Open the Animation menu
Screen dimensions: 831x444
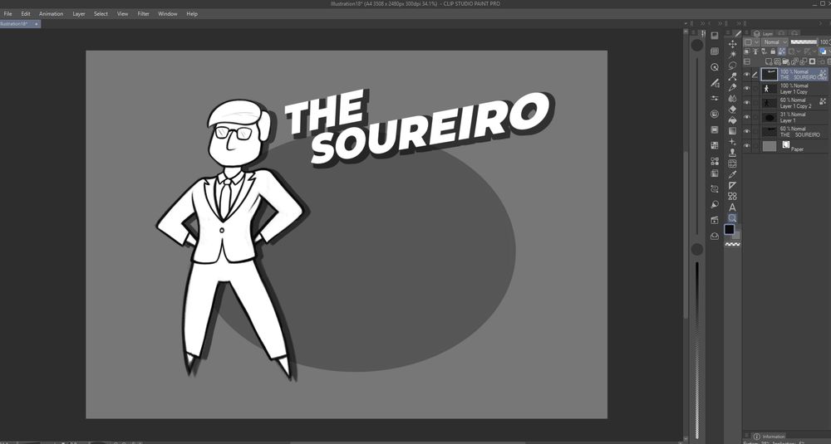tap(52, 14)
